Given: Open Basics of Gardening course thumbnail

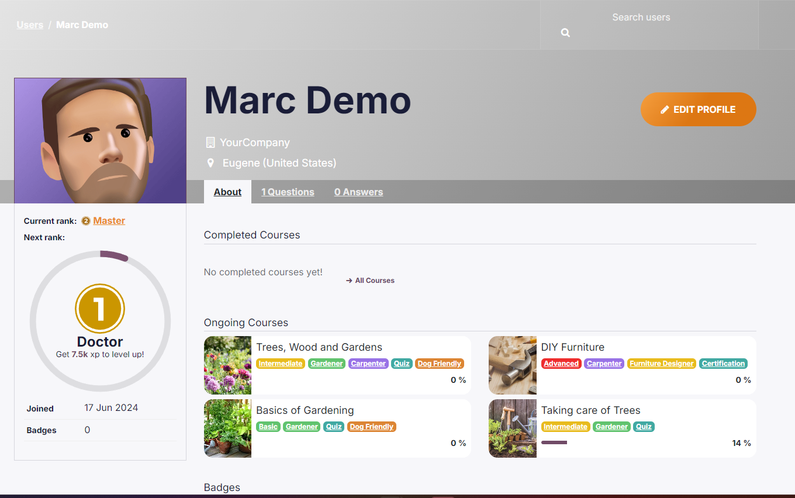Looking at the screenshot, I should (227, 428).
